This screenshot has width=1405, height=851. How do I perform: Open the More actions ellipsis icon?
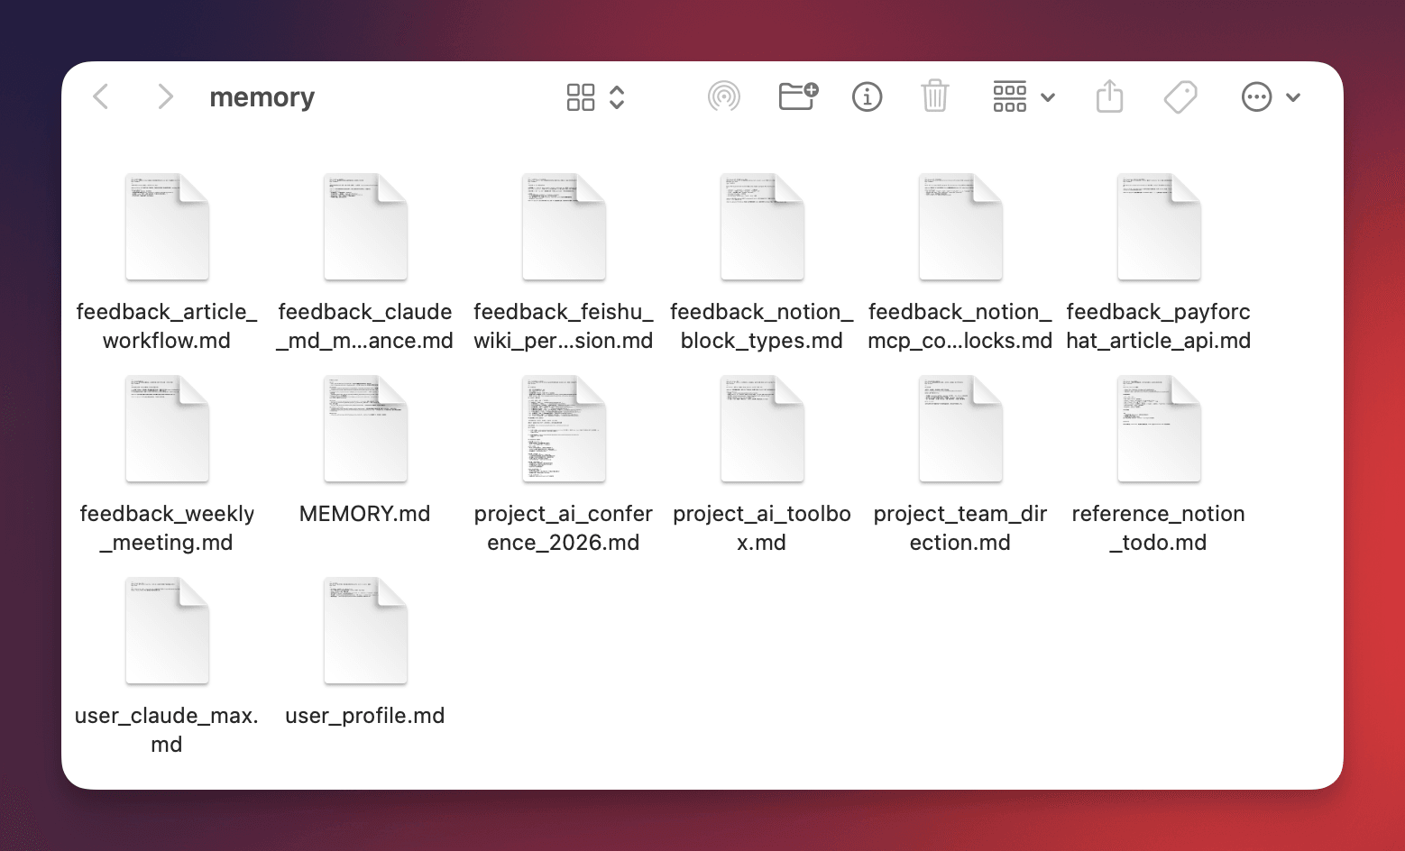click(1257, 96)
